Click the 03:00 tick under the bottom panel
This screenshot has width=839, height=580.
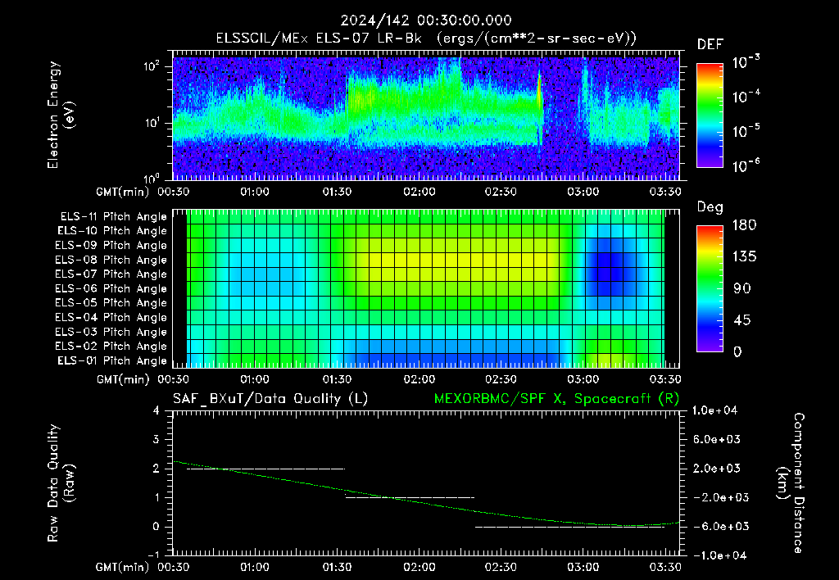tap(583, 567)
